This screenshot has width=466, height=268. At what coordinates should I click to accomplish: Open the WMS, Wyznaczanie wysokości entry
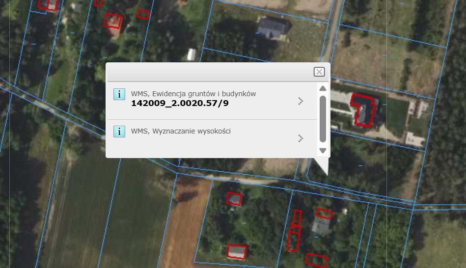point(181,131)
